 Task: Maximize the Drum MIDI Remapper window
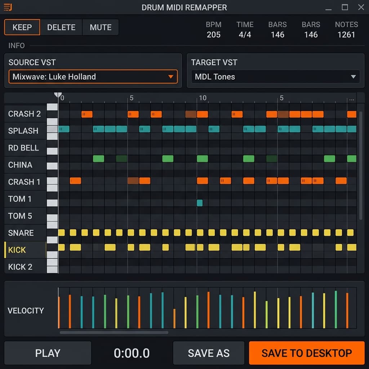coord(345,7)
